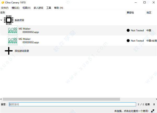Click the scrollbar left arrow
Image resolution: width=157 pixels, height=113 pixels.
(x=1, y=99)
